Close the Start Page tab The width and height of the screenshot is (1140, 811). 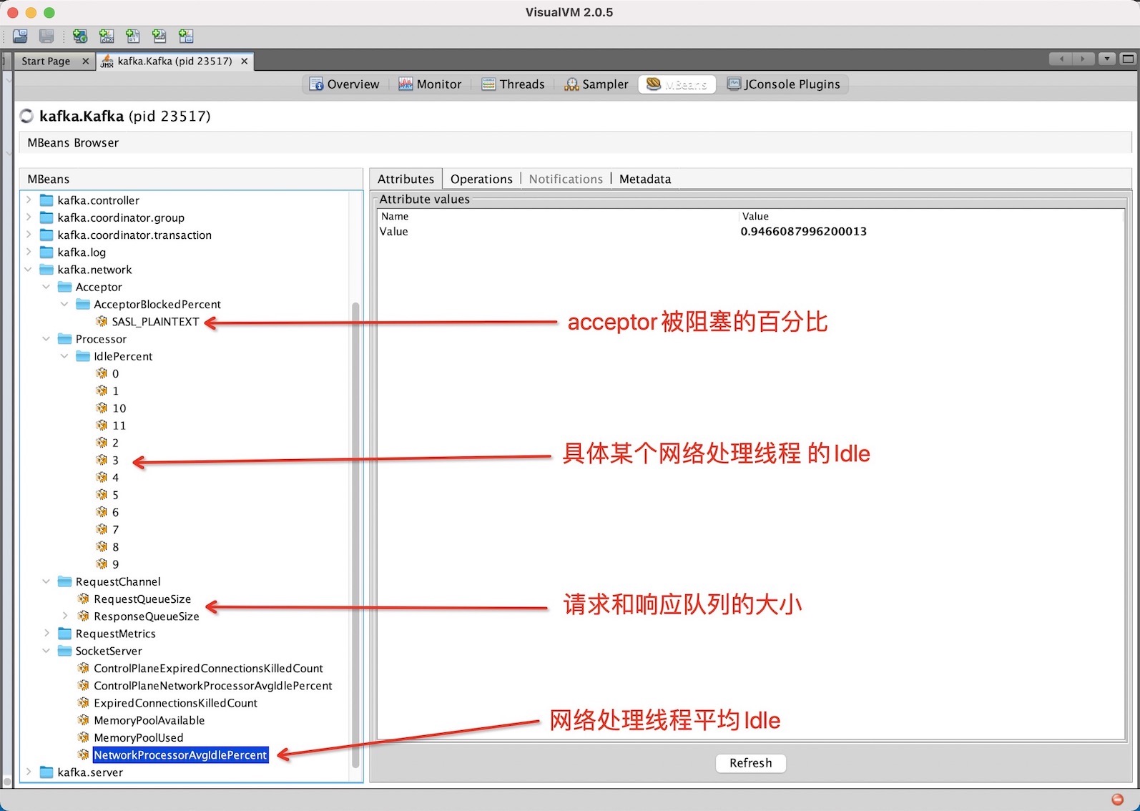(x=86, y=62)
